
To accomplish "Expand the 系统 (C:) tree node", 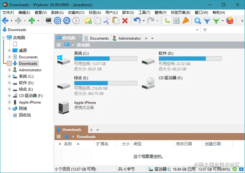I will click(9, 77).
